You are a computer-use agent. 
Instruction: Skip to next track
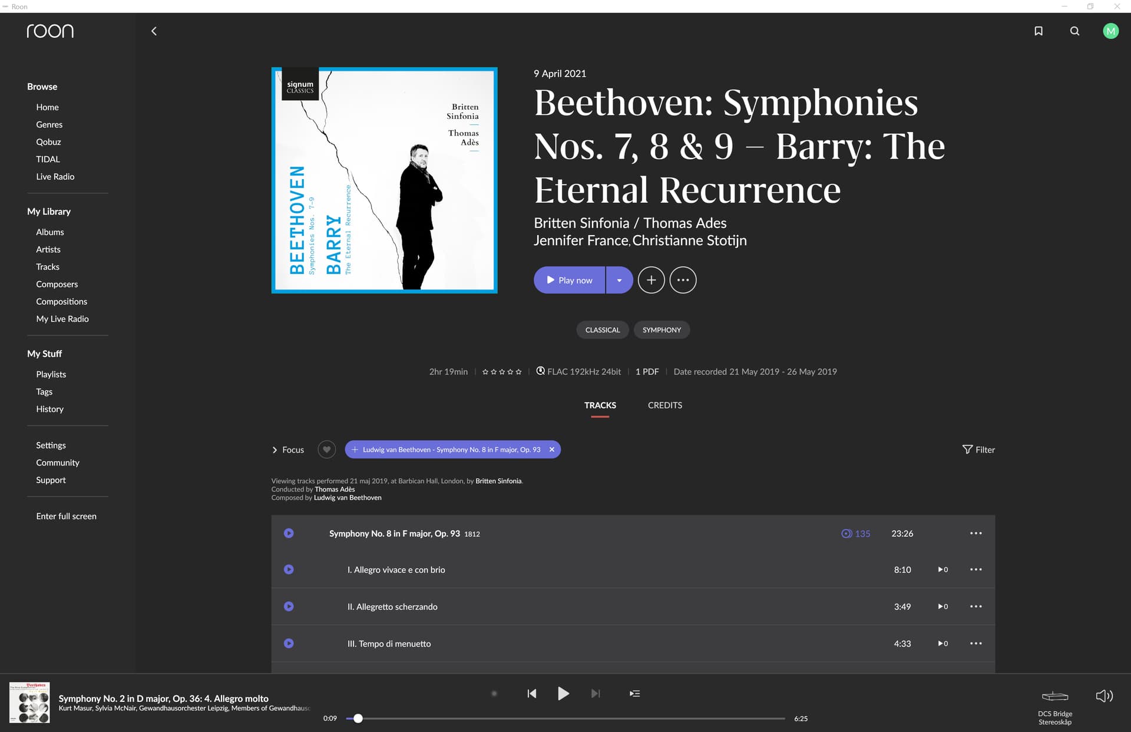click(x=596, y=694)
